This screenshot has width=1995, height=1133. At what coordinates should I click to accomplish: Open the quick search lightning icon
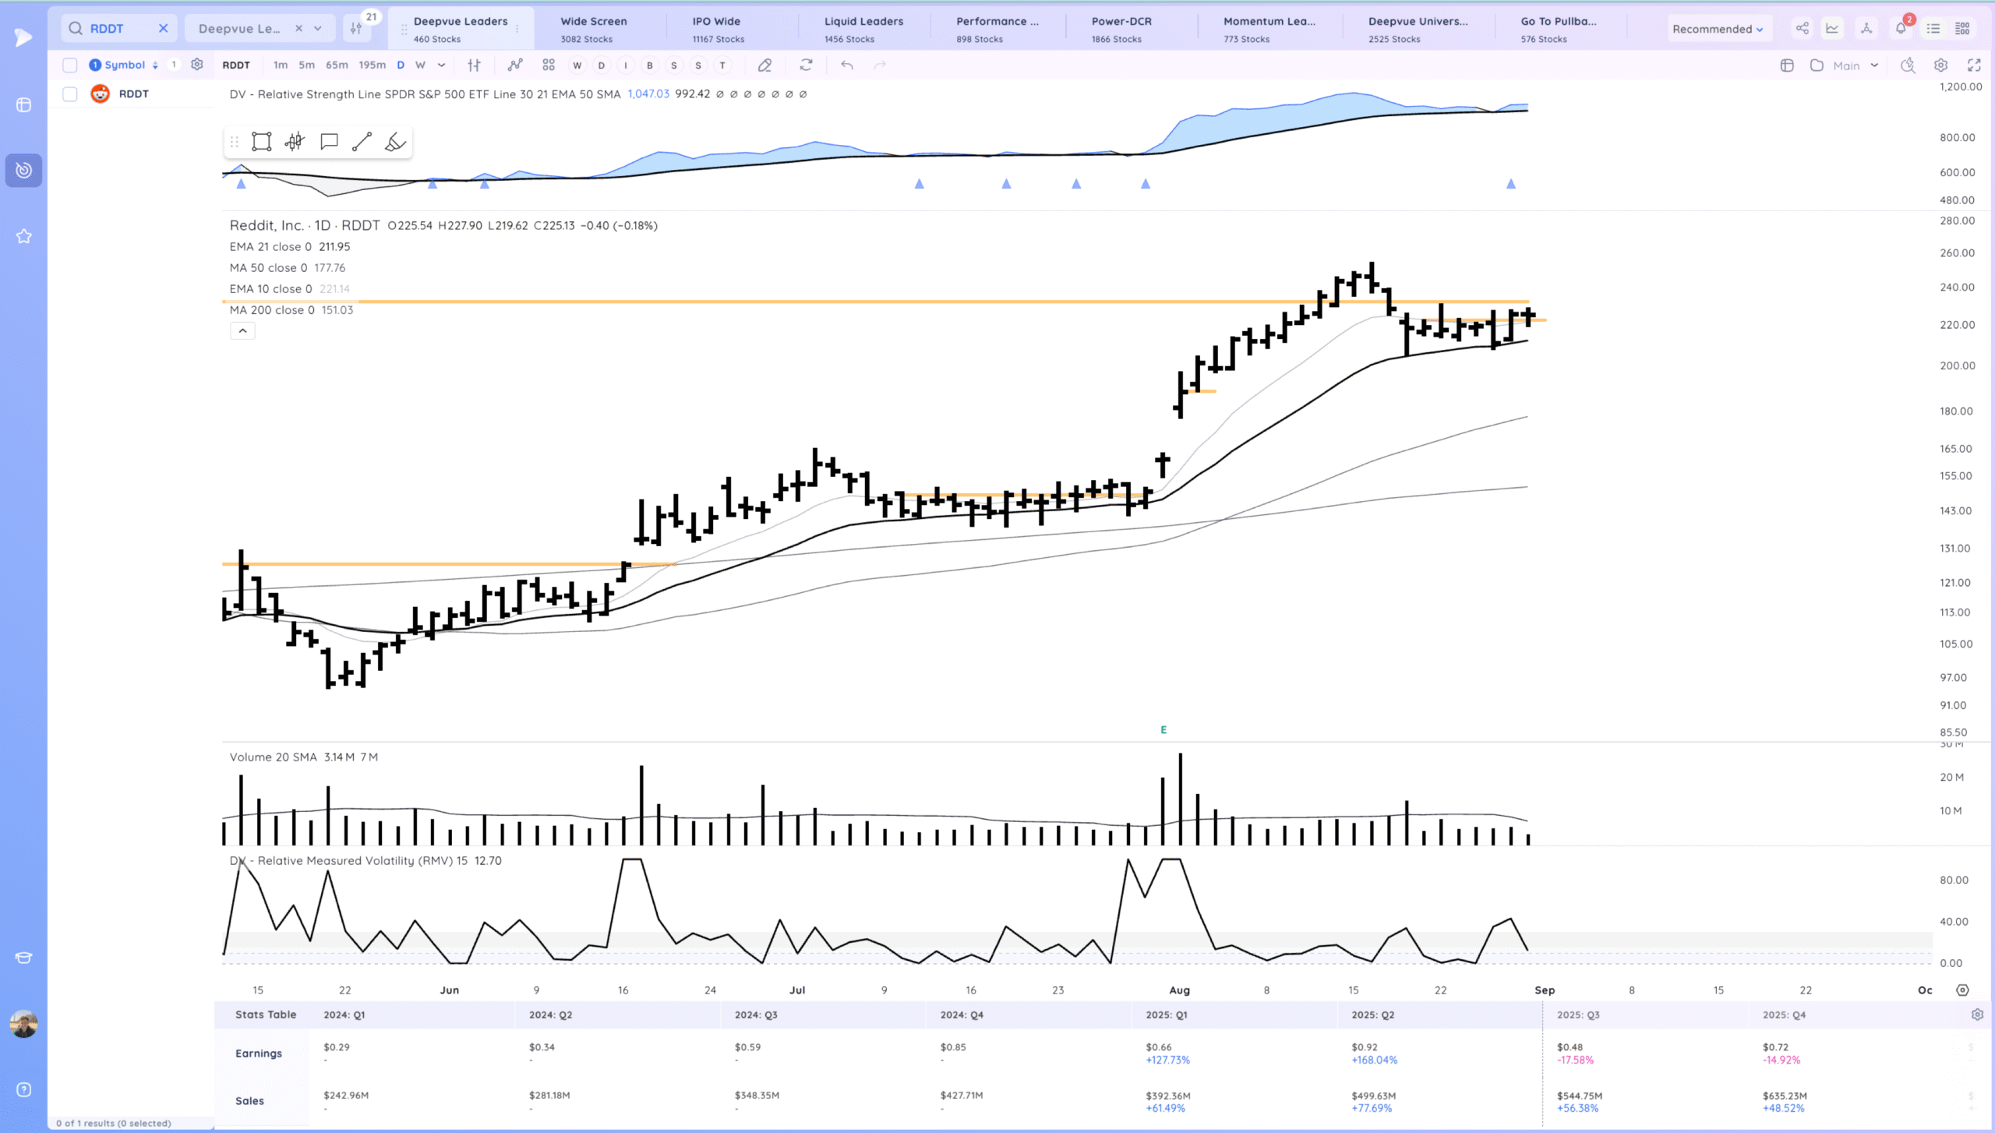pos(1908,65)
